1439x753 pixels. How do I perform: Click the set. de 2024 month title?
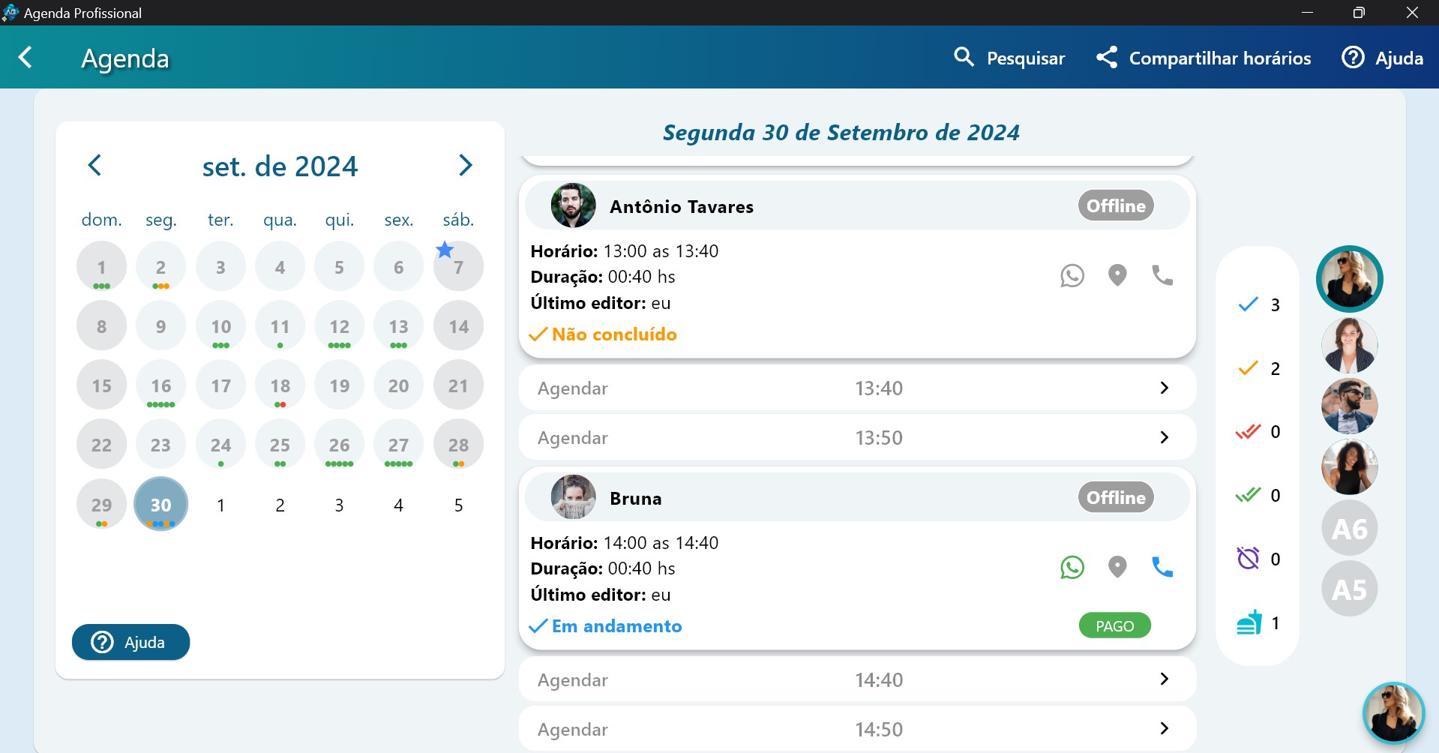tap(280, 166)
